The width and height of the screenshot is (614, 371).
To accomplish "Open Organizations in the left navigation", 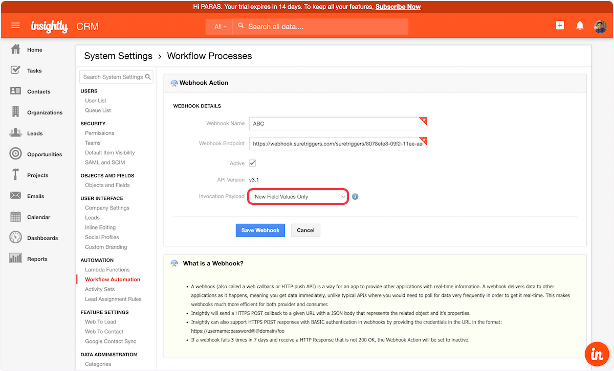I will click(45, 113).
